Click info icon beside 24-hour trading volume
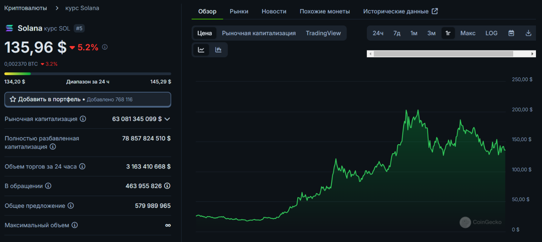The height and width of the screenshot is (242, 542). click(x=82, y=167)
